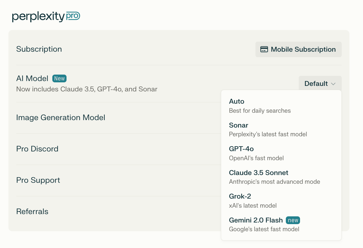
Task: Select the Auto model option
Action: point(281,106)
